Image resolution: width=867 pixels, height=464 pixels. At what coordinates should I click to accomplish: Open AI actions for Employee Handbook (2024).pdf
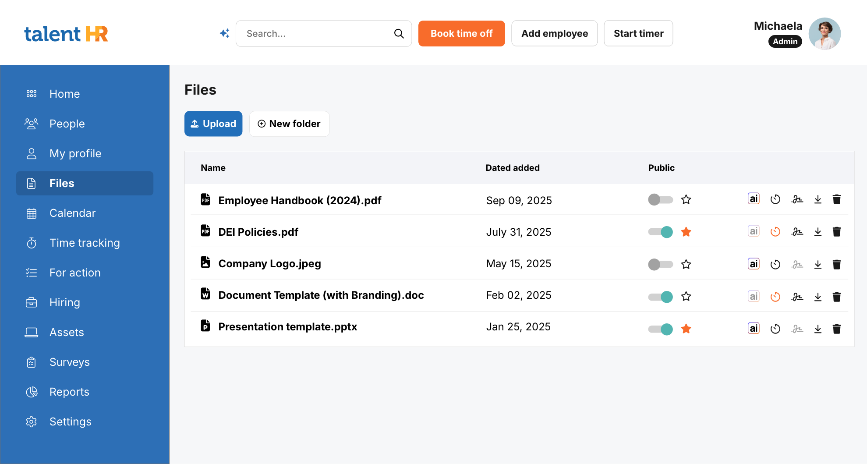point(754,199)
